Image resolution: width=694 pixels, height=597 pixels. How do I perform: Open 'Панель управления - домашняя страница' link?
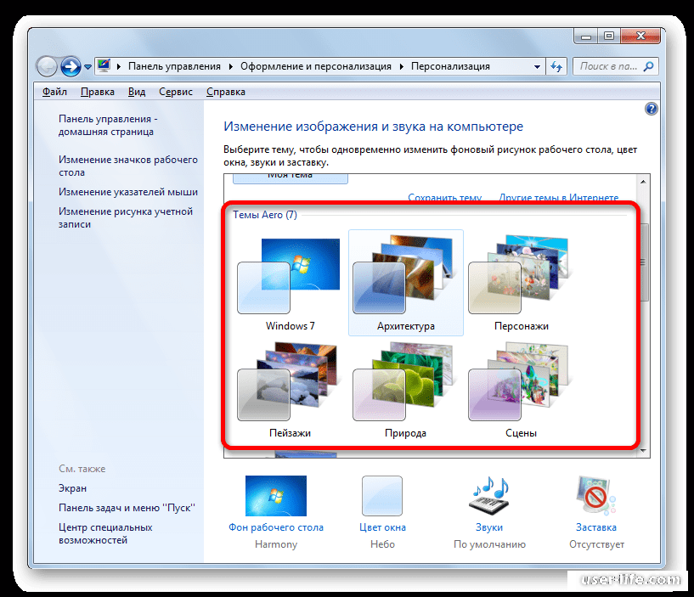108,125
